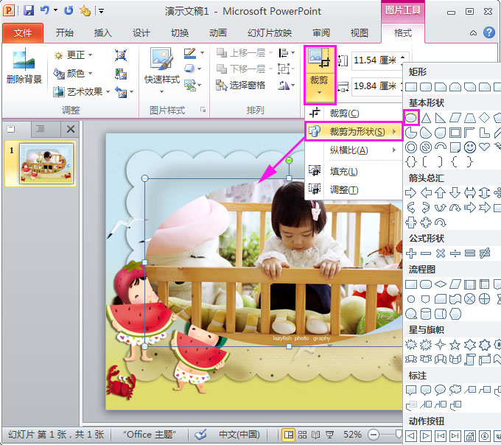
Task: Choose the home action button shape
Action: coord(470,435)
